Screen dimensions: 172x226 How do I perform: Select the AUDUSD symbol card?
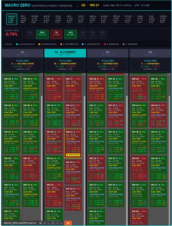click(x=104, y=19)
